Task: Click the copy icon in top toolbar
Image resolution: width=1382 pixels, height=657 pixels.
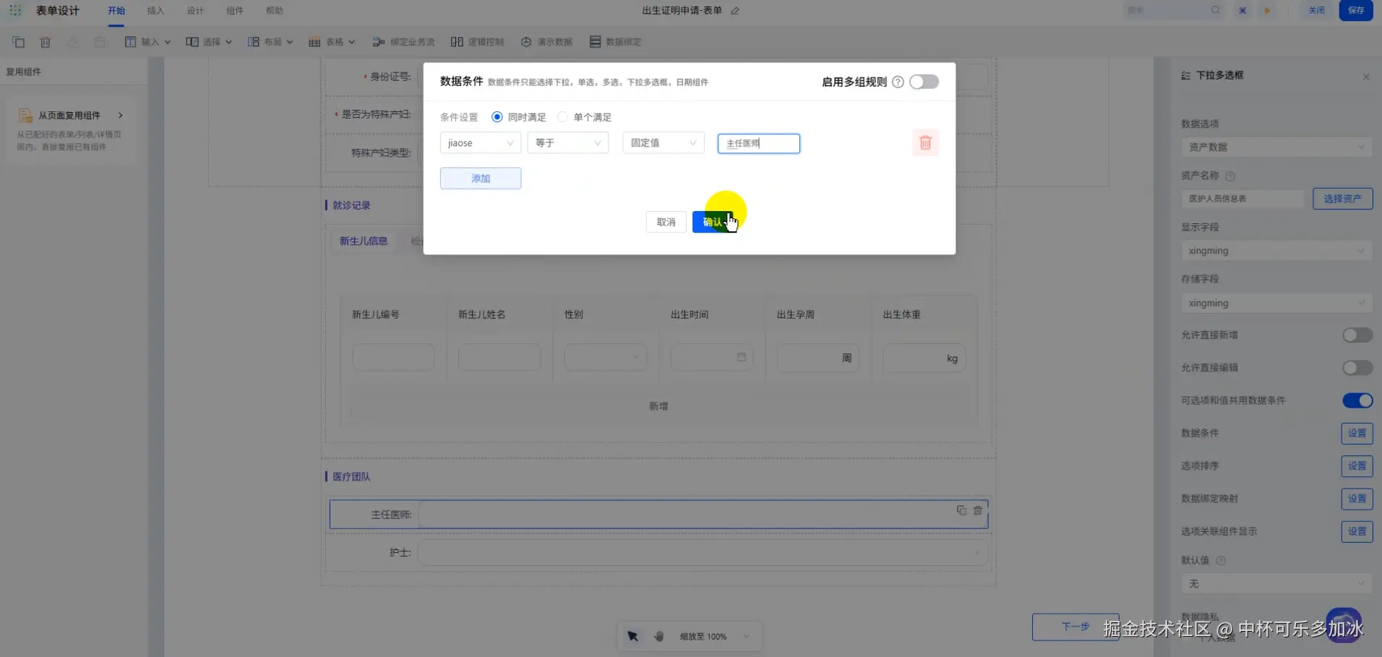Action: 19,42
